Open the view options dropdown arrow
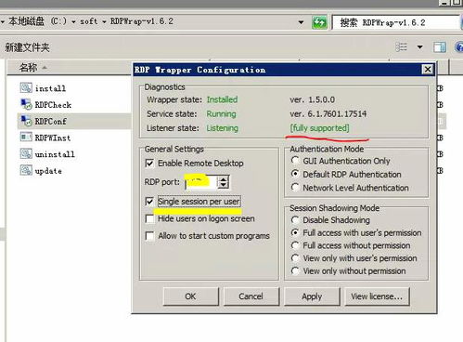The image size is (463, 342). pyautogui.click(x=419, y=47)
